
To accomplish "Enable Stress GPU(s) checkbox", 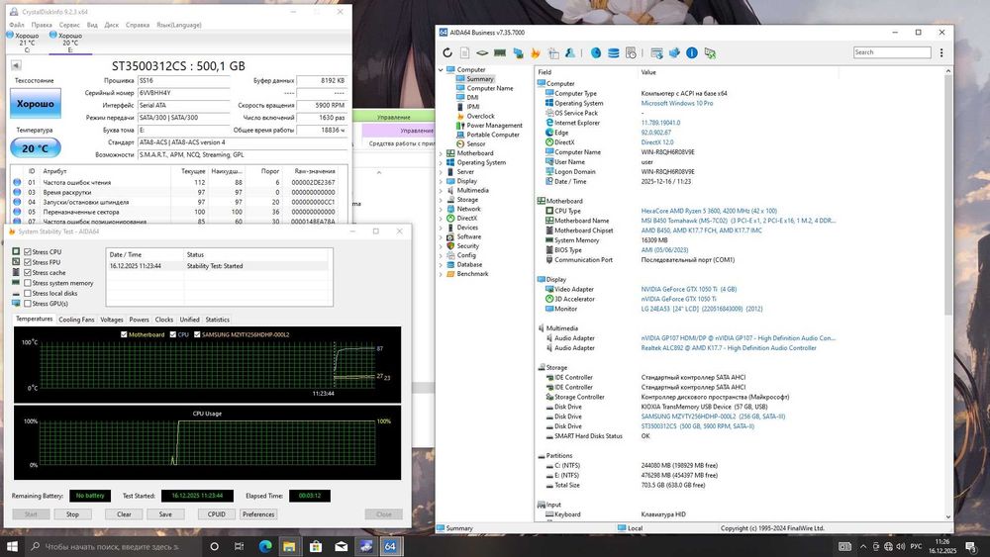I will (x=28, y=304).
